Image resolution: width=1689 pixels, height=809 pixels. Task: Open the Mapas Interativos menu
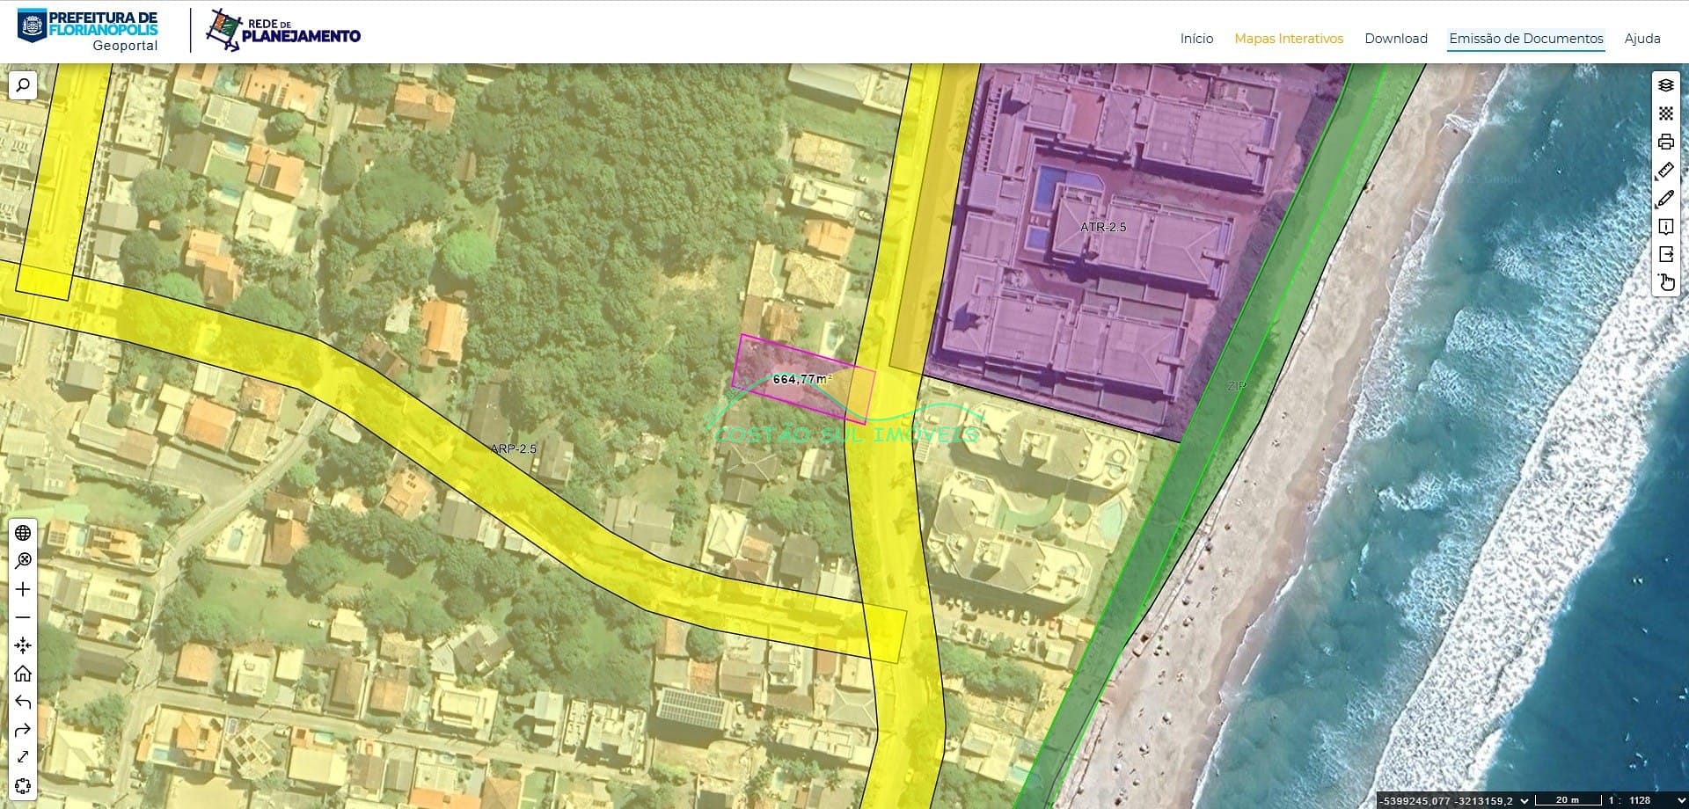pyautogui.click(x=1289, y=39)
